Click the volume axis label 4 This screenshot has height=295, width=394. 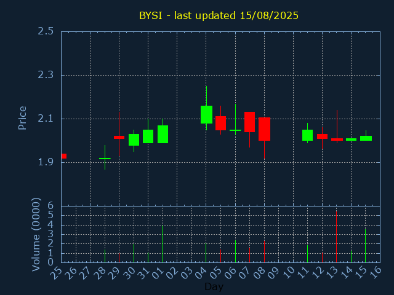click(x=50, y=225)
